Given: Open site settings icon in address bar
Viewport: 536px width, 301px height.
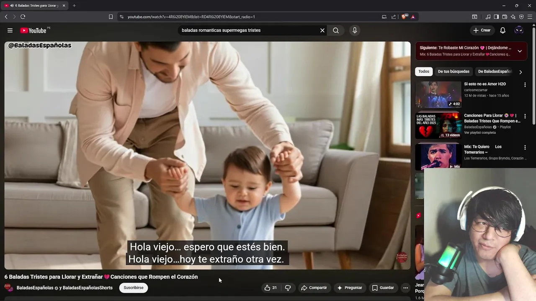Looking at the screenshot, I should (x=121, y=17).
